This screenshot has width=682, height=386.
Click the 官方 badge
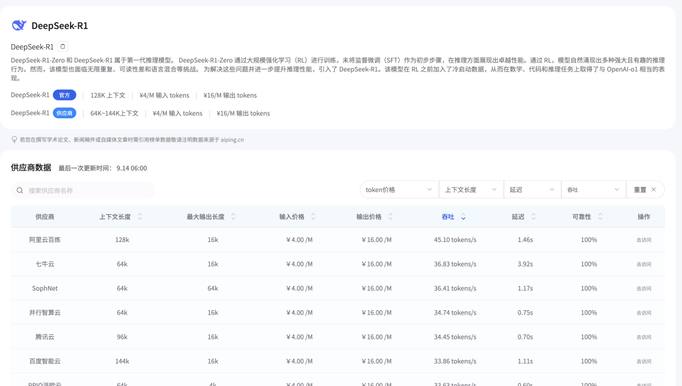(64, 95)
